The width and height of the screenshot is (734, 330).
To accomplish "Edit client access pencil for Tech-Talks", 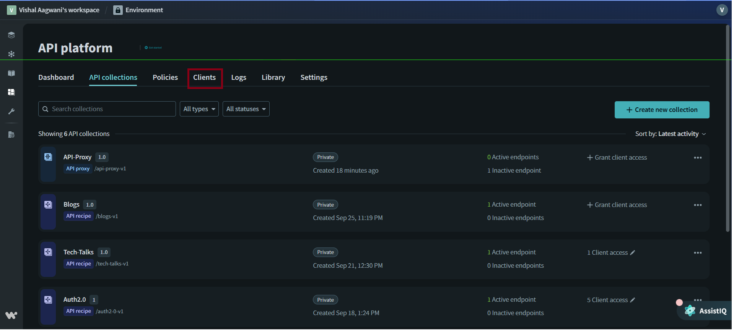I will tap(633, 252).
